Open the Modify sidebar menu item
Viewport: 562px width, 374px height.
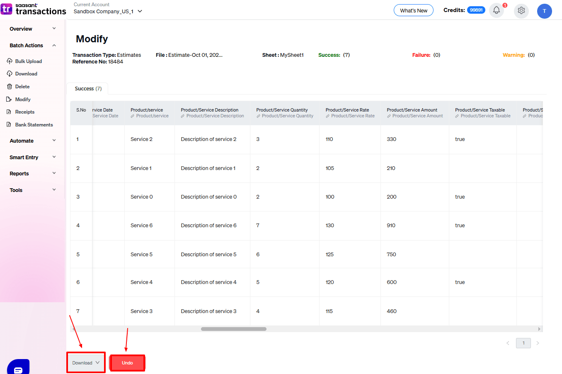(x=23, y=100)
